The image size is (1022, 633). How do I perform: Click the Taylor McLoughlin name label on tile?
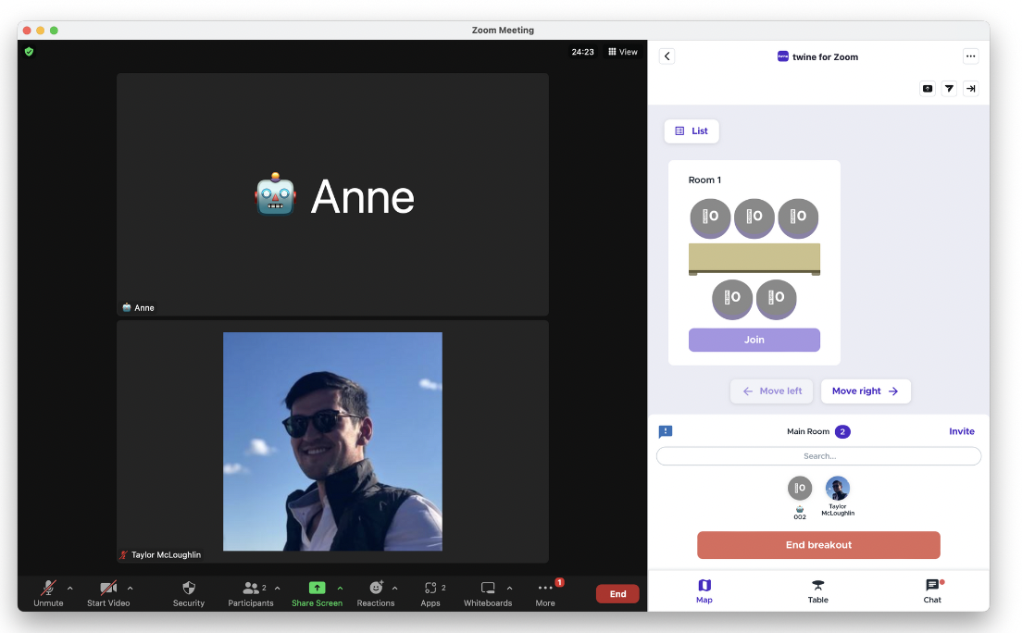160,554
